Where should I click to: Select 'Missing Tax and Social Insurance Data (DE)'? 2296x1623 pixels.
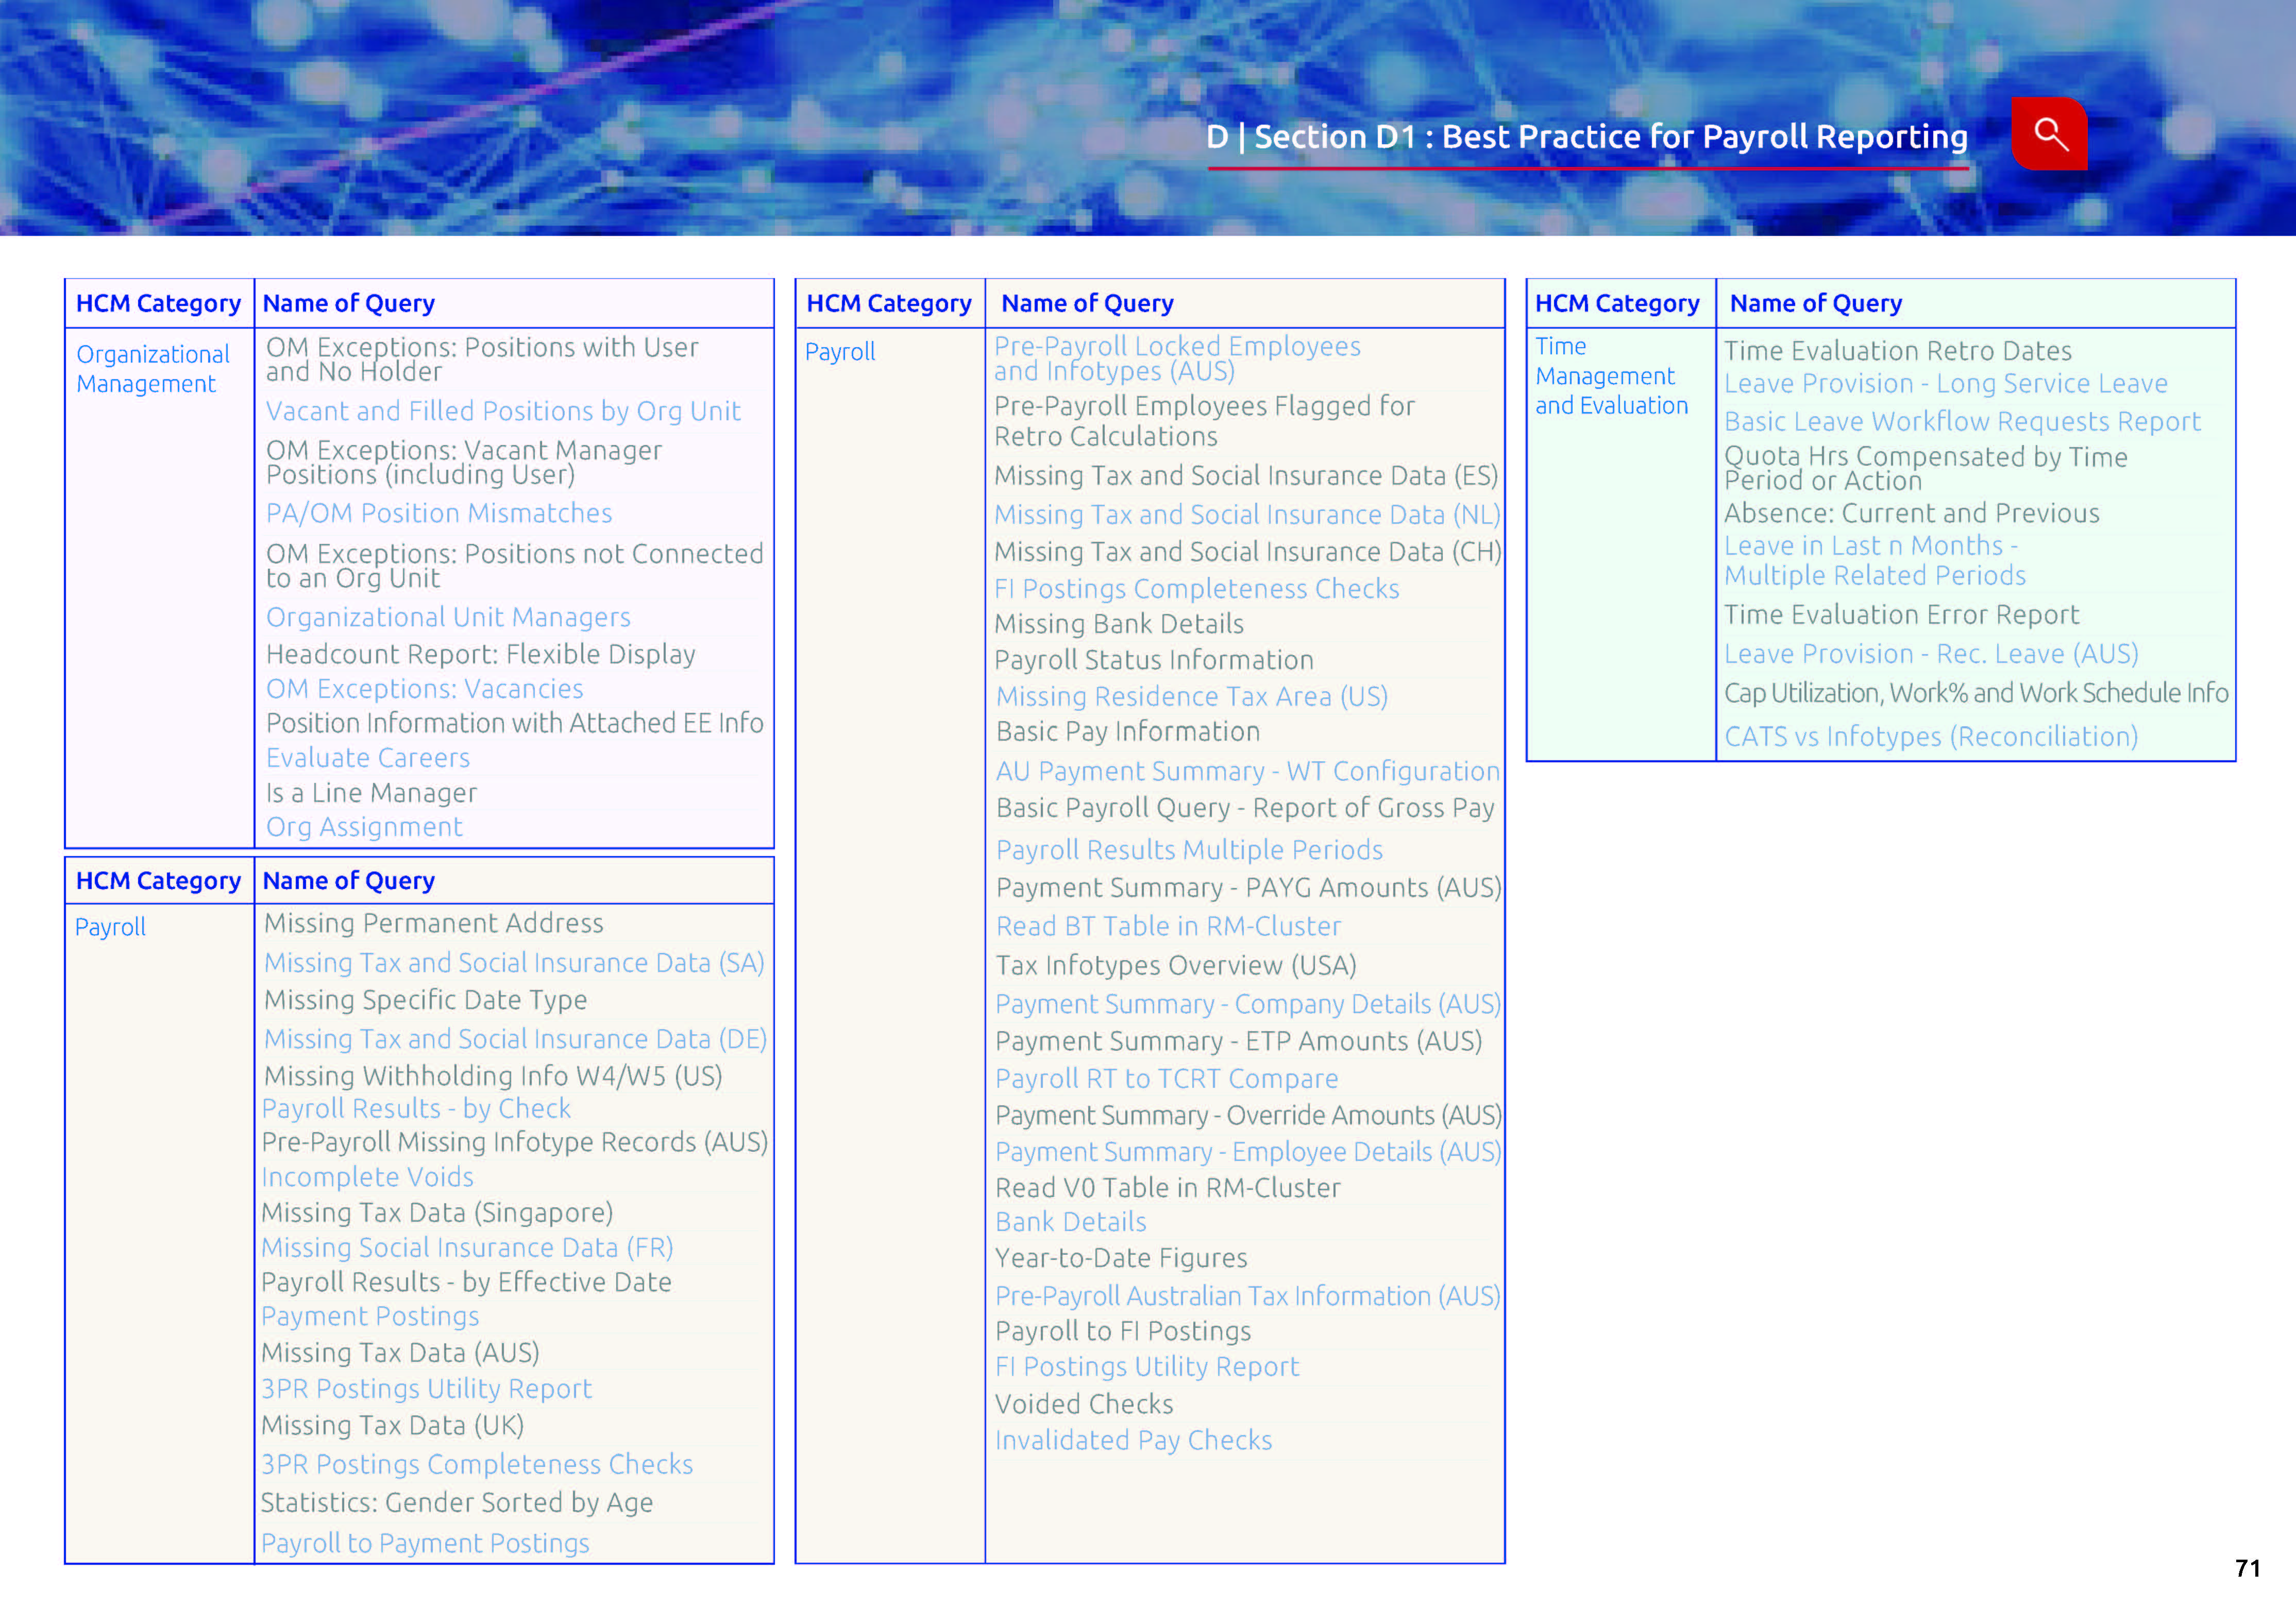point(515,1038)
